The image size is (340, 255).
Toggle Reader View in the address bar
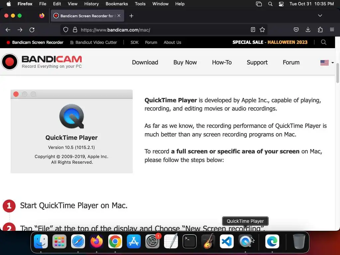coord(253,30)
